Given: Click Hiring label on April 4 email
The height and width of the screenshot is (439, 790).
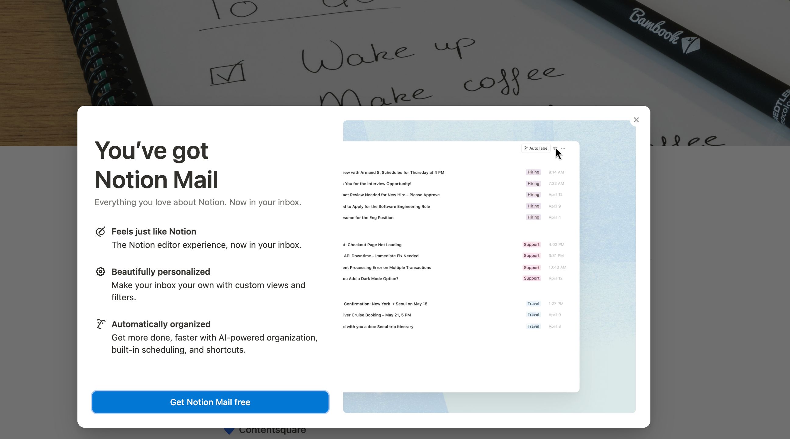Looking at the screenshot, I should (533, 217).
